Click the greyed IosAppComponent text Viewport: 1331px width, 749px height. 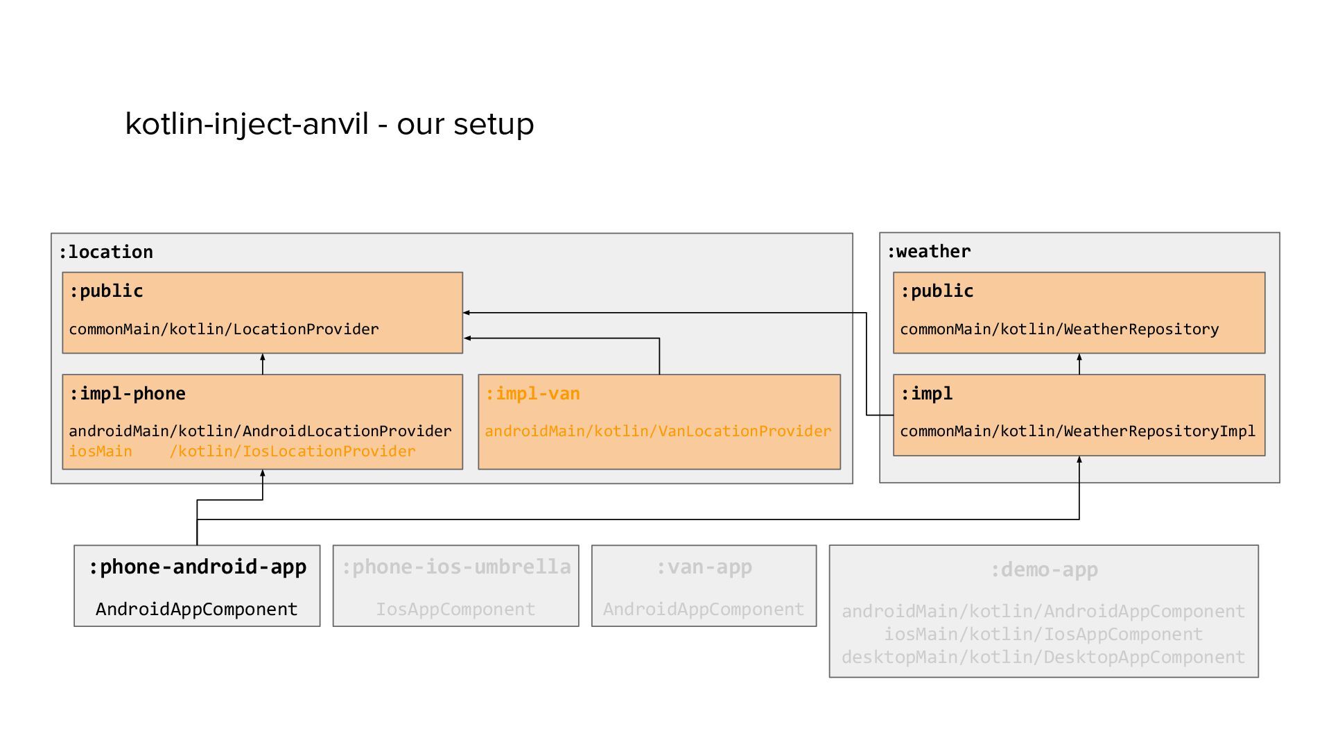455,609
